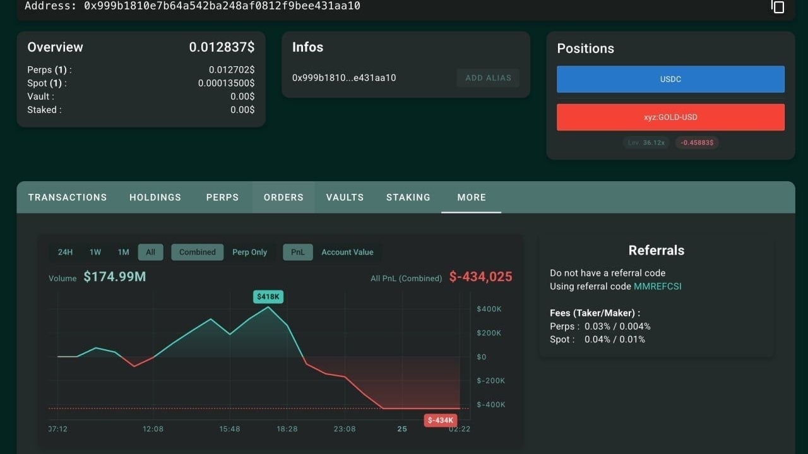This screenshot has height=454, width=808.
Task: Open the Vaults tab
Action: coord(345,197)
